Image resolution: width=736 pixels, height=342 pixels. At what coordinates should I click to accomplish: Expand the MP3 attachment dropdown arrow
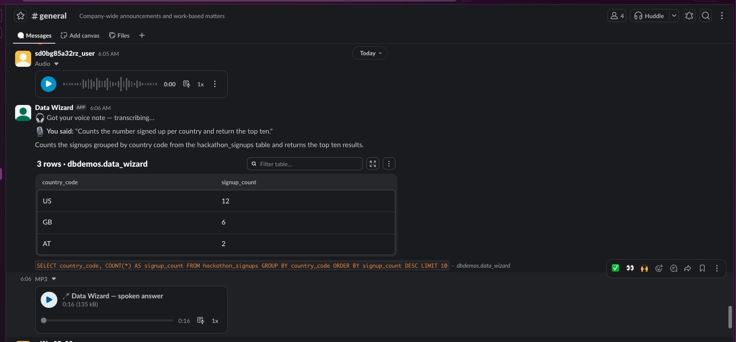(54, 279)
